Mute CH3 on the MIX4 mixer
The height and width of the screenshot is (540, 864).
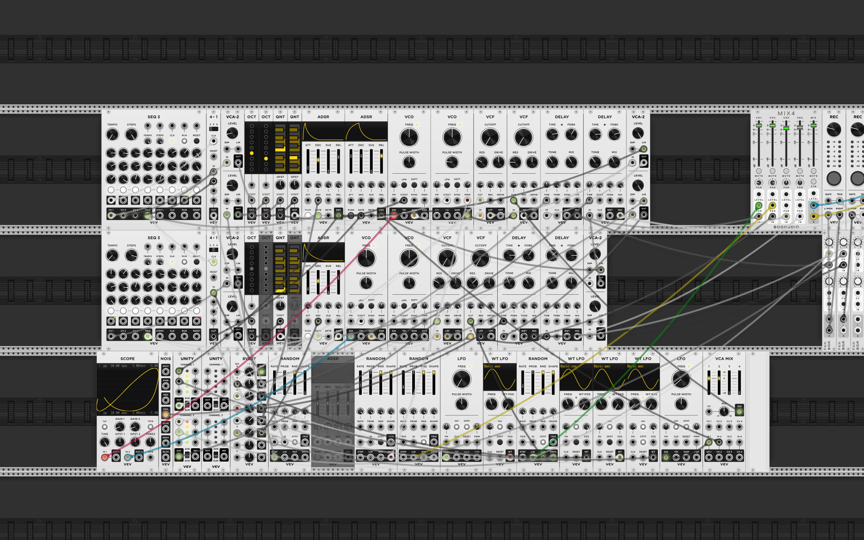pos(786,171)
